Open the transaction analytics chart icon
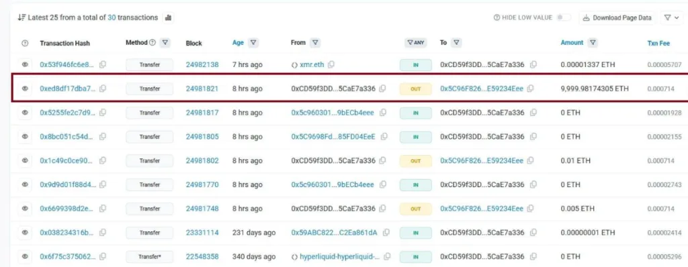 pos(168,18)
